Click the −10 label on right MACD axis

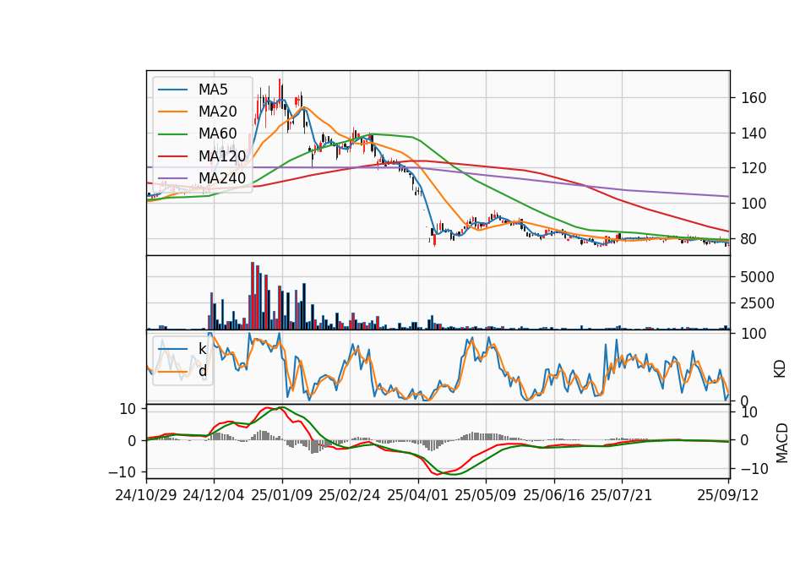(x=754, y=469)
